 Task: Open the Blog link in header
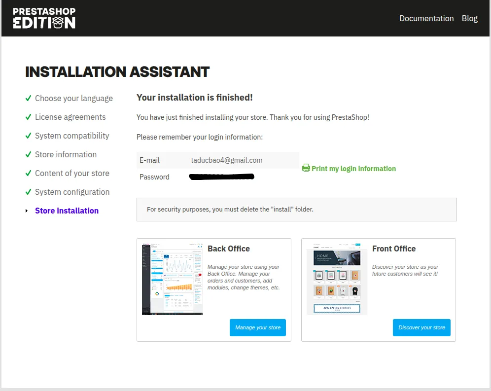coord(469,18)
